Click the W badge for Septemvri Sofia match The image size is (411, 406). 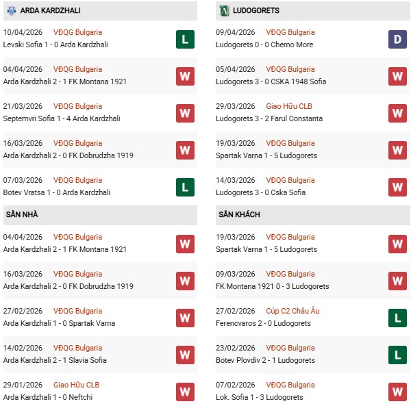[184, 113]
